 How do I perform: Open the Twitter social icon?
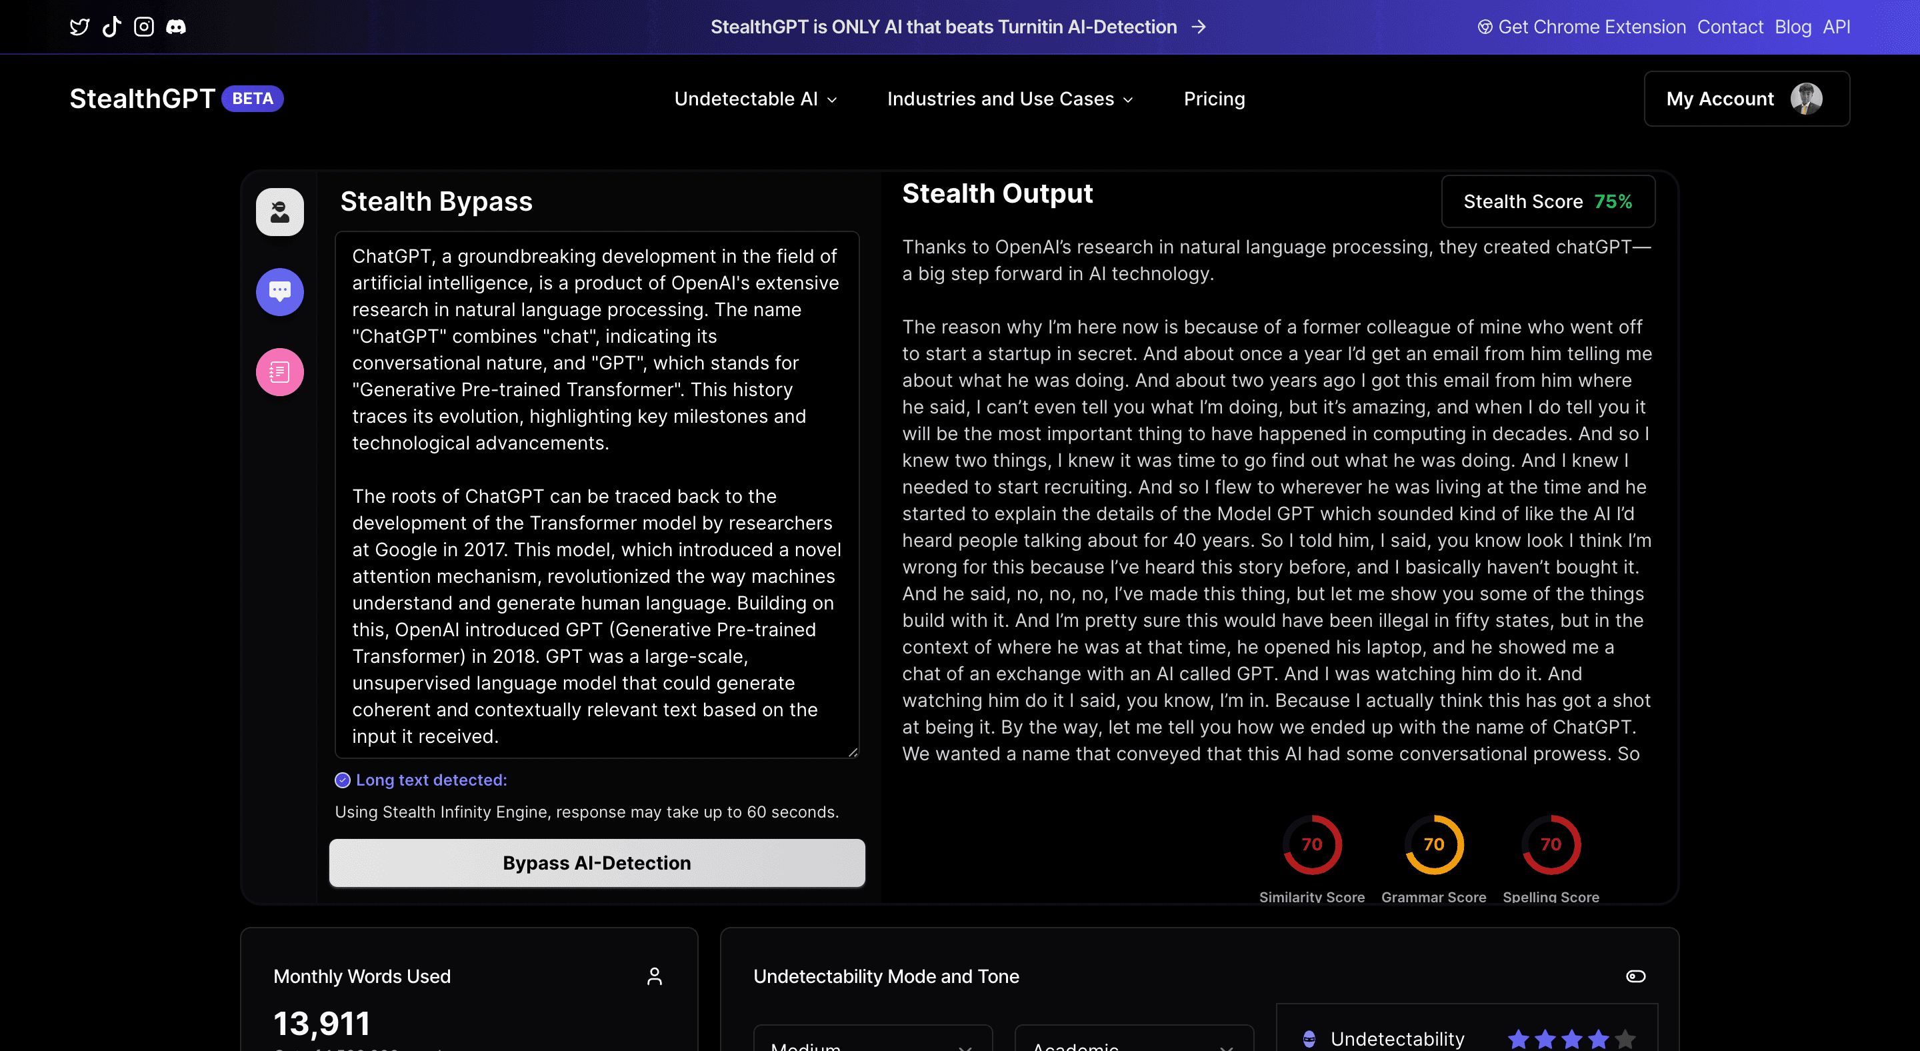click(x=79, y=27)
